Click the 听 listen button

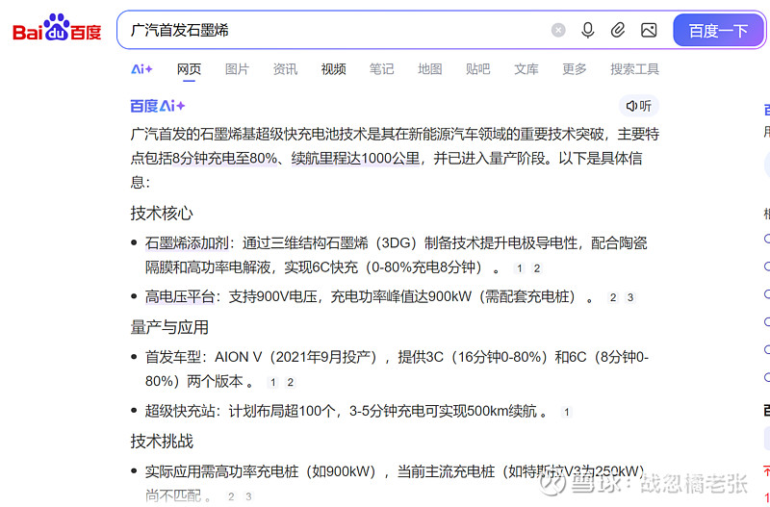638,106
